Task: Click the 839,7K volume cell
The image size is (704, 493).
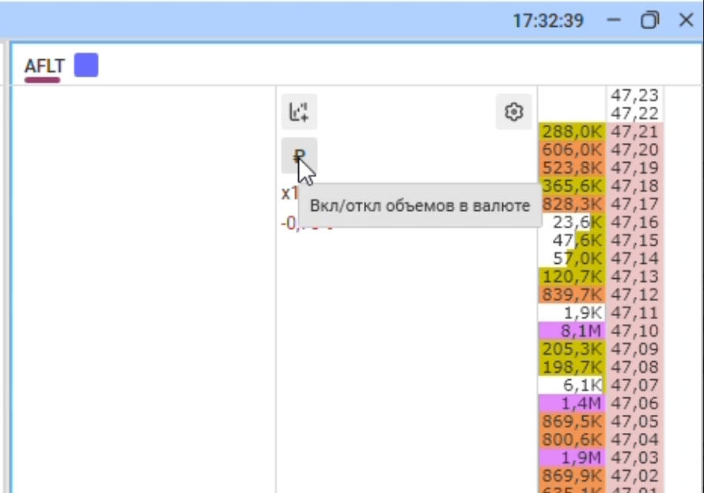Action: (x=572, y=295)
